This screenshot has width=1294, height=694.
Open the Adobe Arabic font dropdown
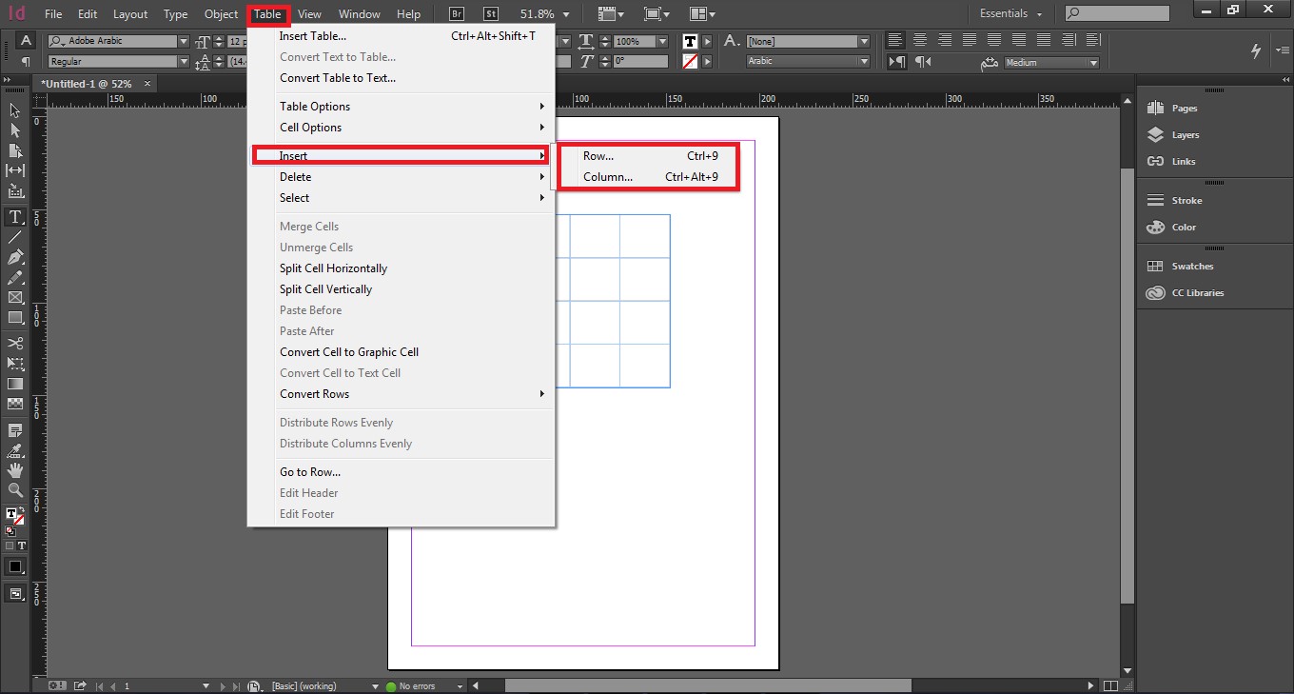(x=184, y=42)
